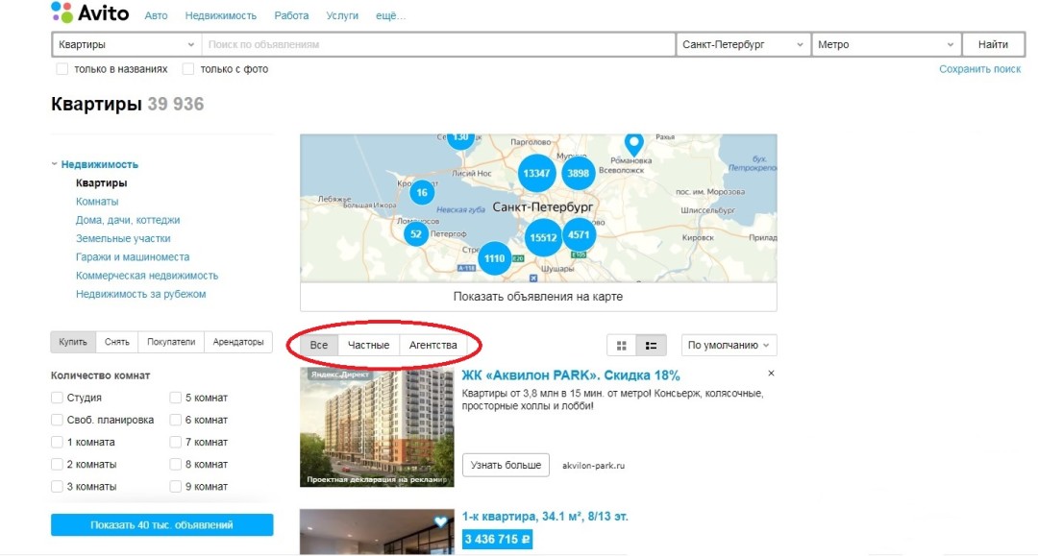Click the 1110 map cluster marker
The height and width of the screenshot is (556, 1038).
point(495,258)
